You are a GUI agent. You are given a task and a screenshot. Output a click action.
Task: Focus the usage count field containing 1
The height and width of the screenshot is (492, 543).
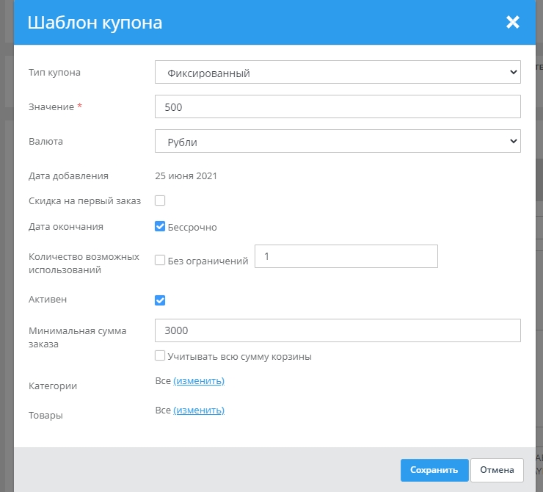pyautogui.click(x=346, y=257)
